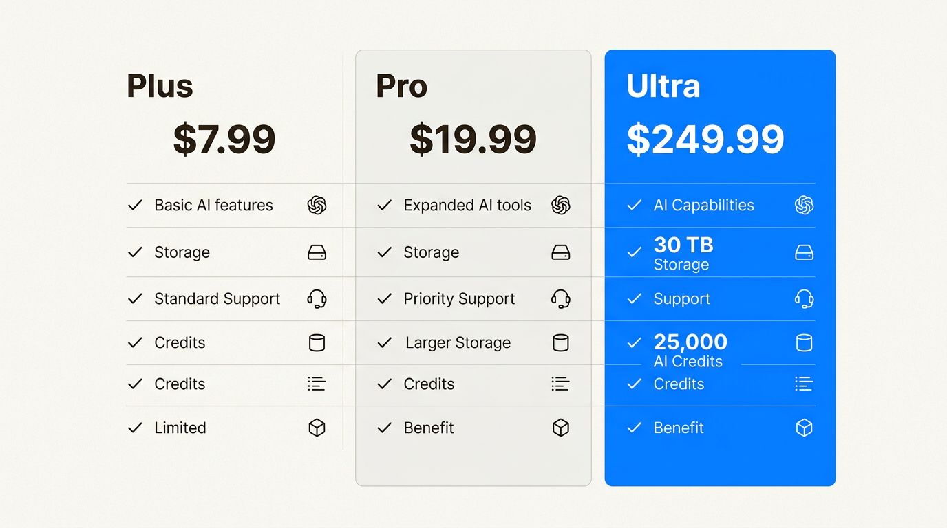Click the checkmark beside Priority Support
Screen dimensions: 947x528
[x=384, y=298]
